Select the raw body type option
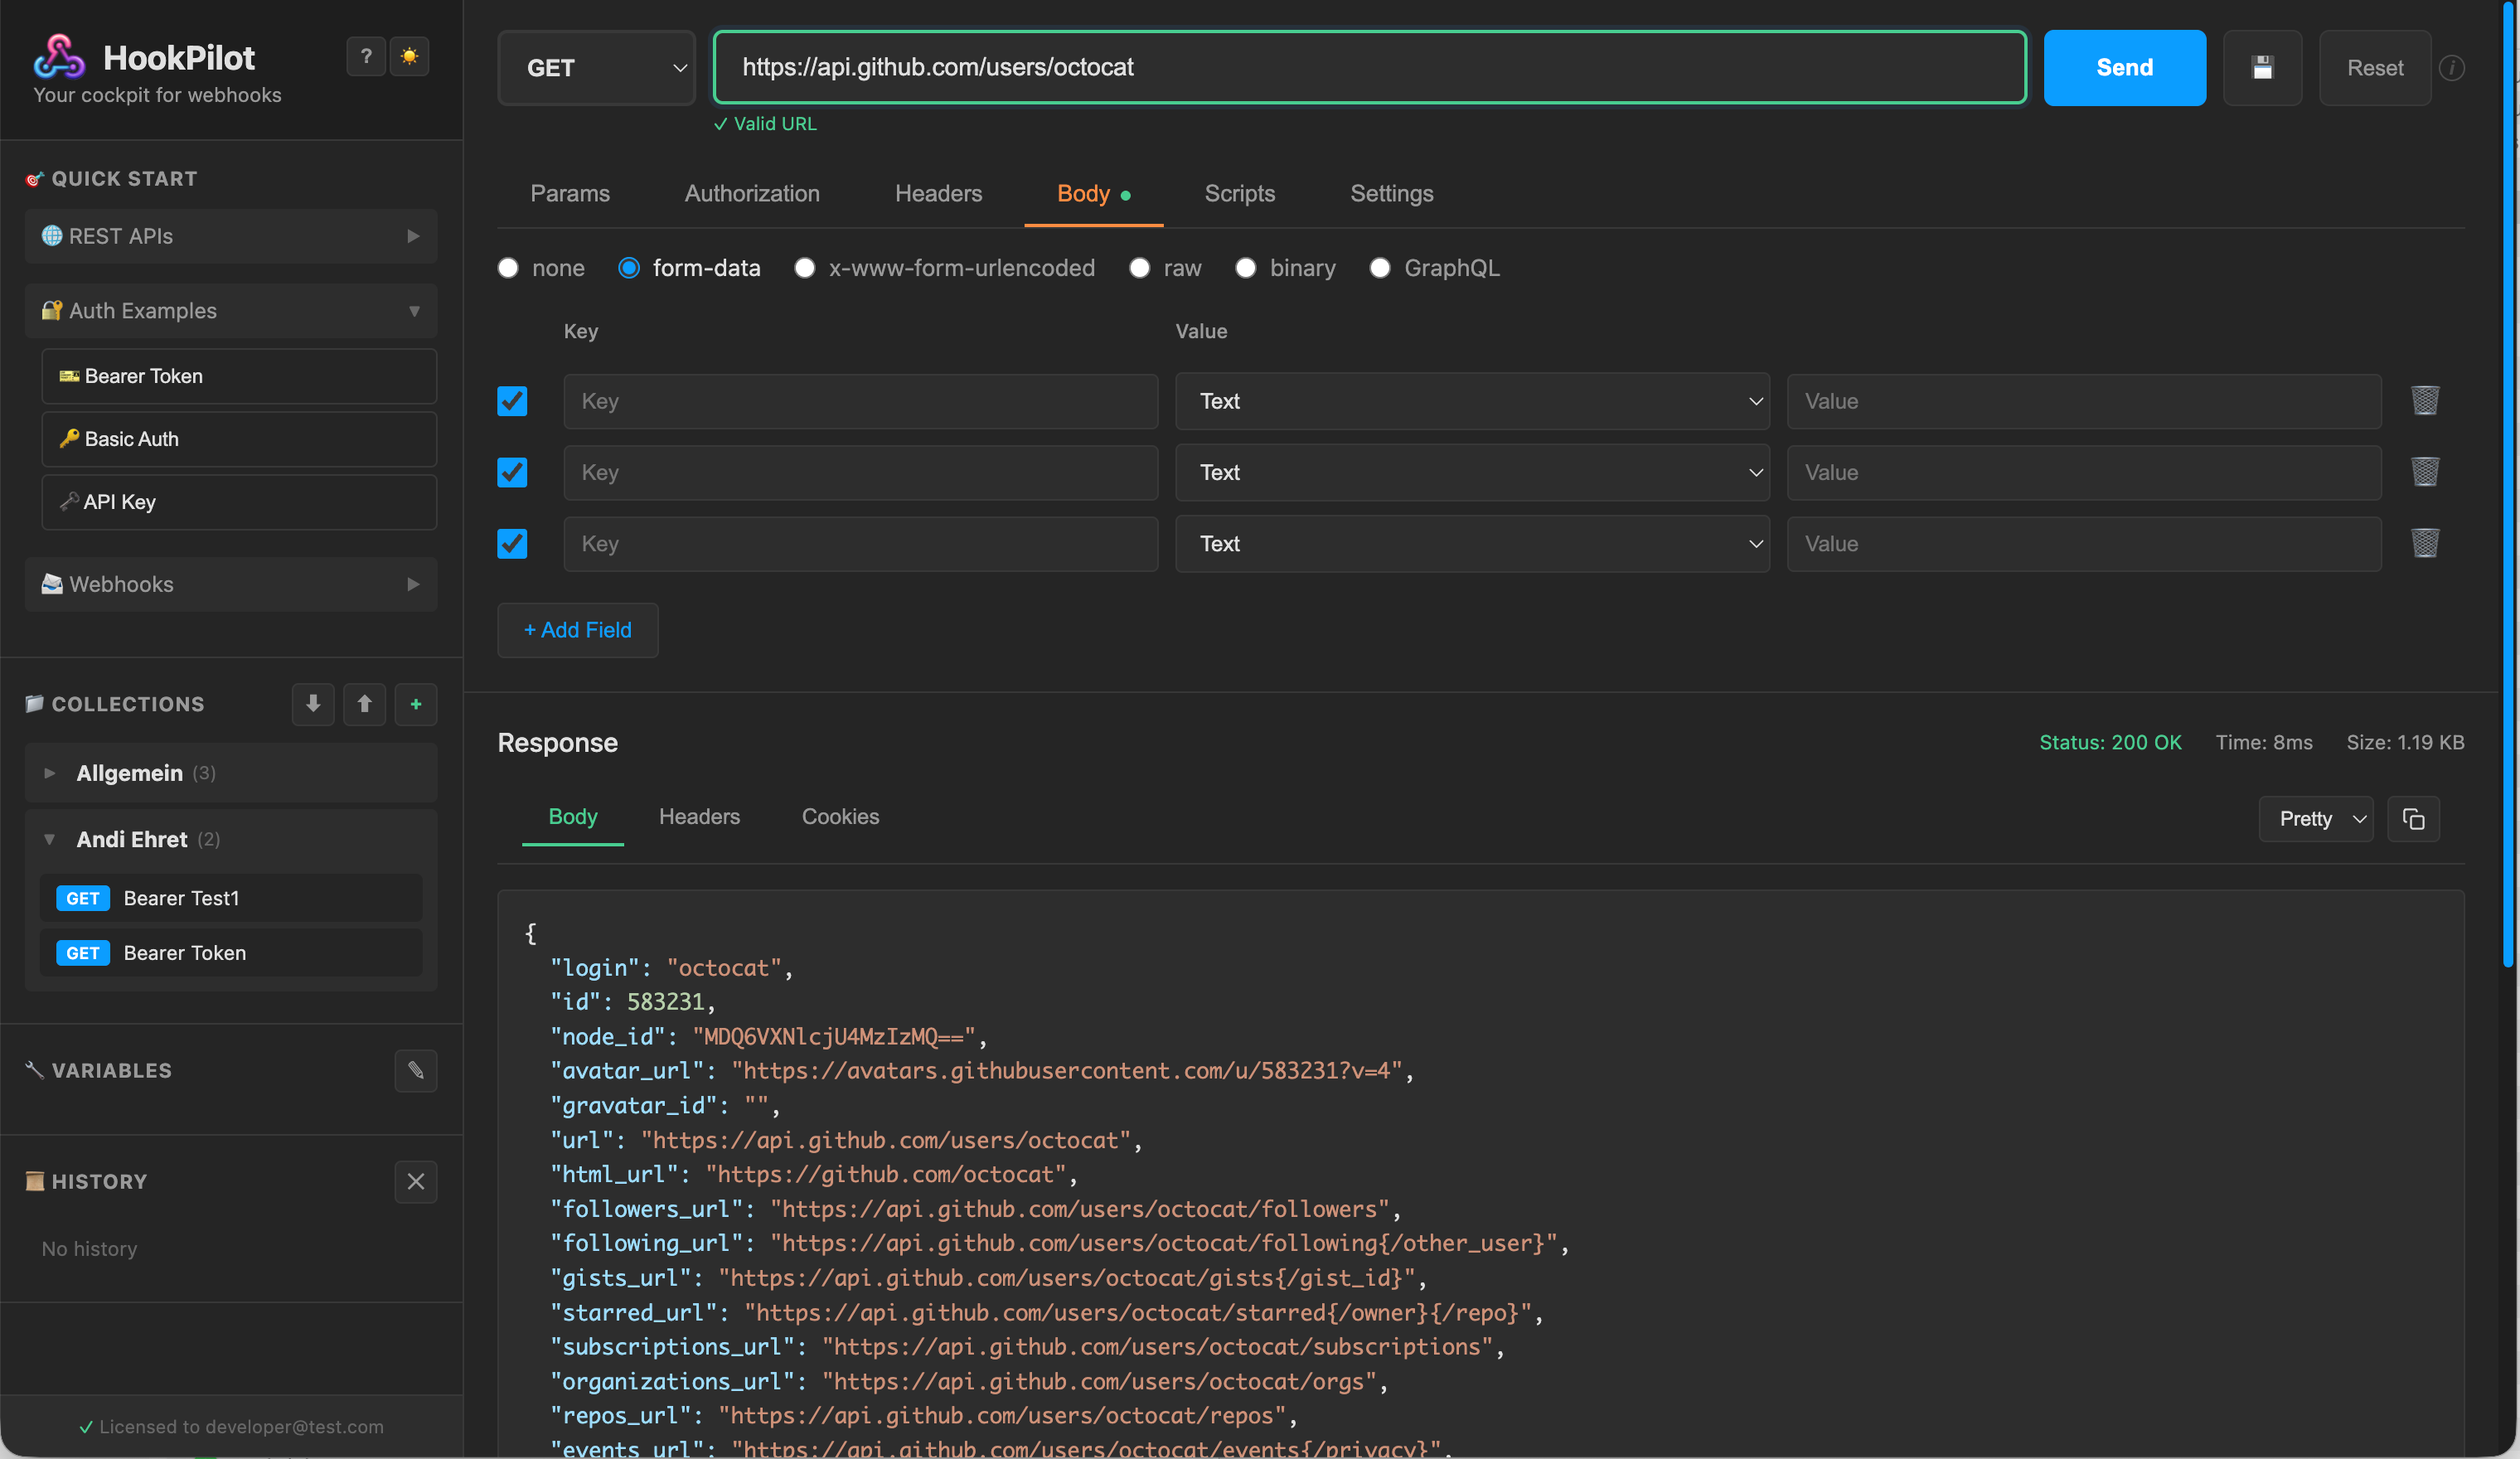 click(1139, 268)
